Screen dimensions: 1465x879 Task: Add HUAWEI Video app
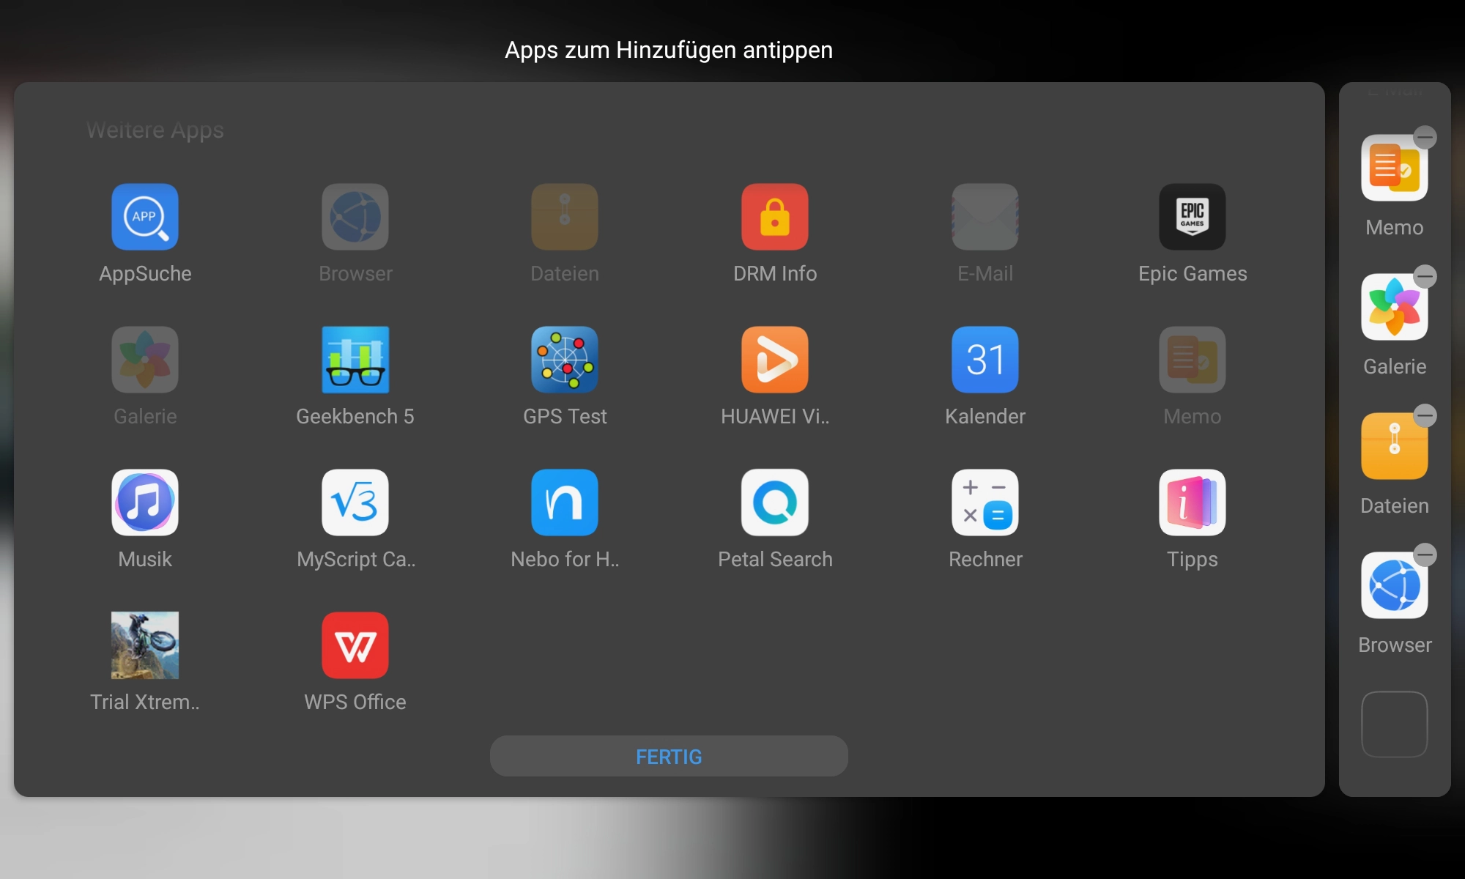click(775, 360)
